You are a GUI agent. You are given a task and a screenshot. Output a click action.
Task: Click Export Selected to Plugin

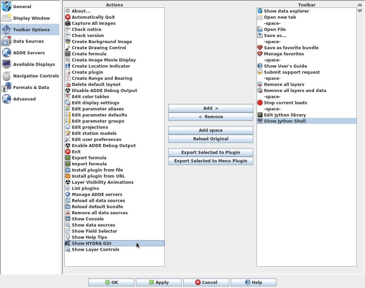pos(211,152)
